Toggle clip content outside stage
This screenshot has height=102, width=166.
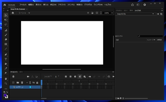(97, 13)
